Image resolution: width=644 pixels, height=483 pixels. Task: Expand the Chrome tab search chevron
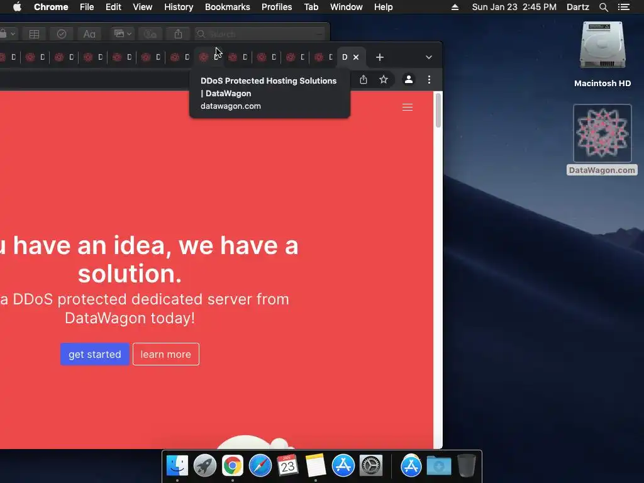pyautogui.click(x=429, y=57)
